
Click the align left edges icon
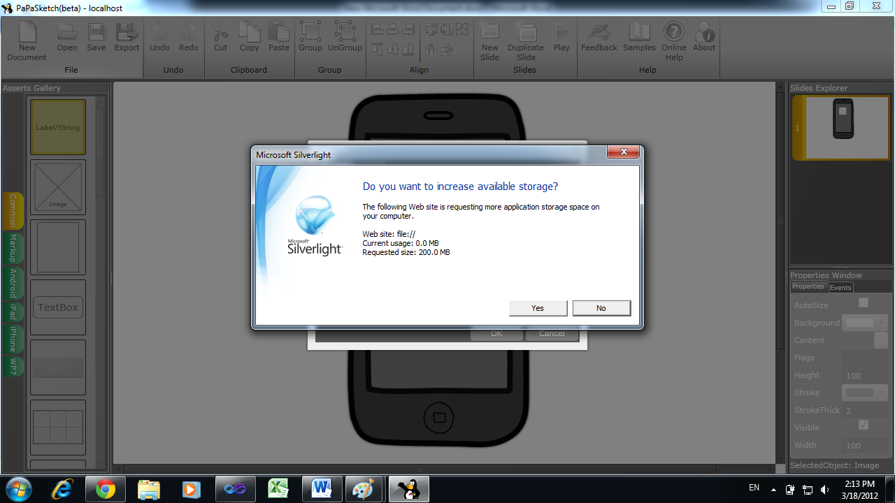pyautogui.click(x=378, y=29)
